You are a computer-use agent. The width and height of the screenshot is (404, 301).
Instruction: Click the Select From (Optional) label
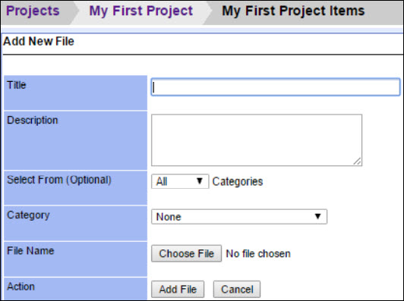coord(59,180)
